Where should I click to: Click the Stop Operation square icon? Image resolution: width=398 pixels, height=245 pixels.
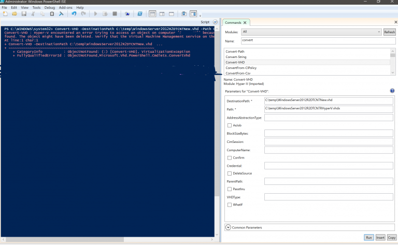coord(115,14)
